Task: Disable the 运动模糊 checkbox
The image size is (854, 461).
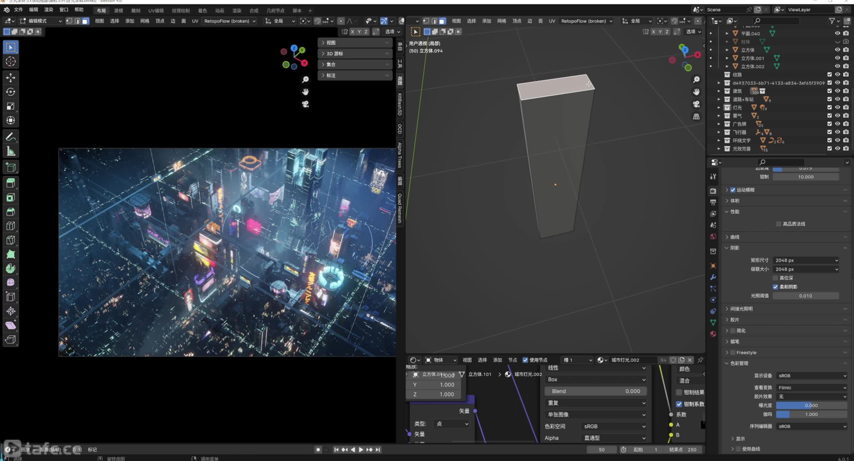Action: pyautogui.click(x=733, y=190)
